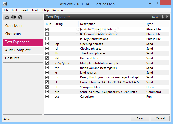The width and height of the screenshot is (173, 124).
Task: Expand My Abbreviations phrase file
Action: point(81,39)
